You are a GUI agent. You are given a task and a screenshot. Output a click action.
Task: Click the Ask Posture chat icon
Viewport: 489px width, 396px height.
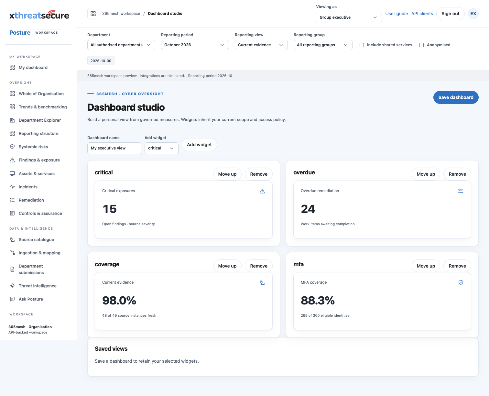click(12, 299)
